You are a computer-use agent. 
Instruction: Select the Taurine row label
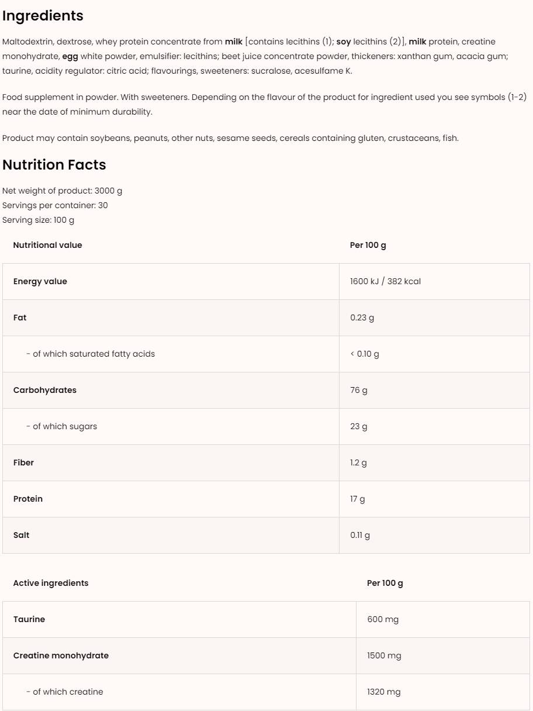(29, 619)
